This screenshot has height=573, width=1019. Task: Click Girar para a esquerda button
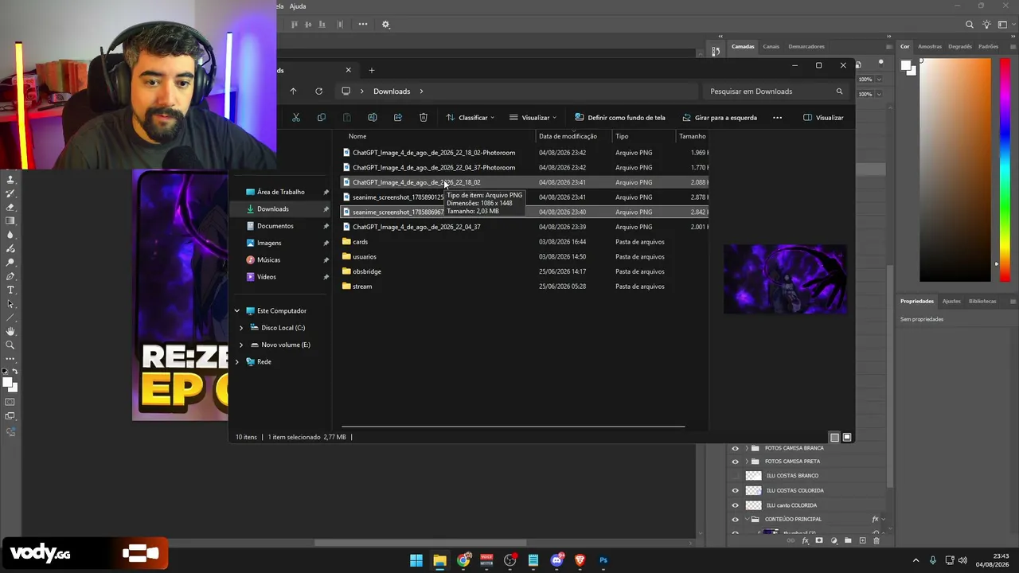point(720,118)
